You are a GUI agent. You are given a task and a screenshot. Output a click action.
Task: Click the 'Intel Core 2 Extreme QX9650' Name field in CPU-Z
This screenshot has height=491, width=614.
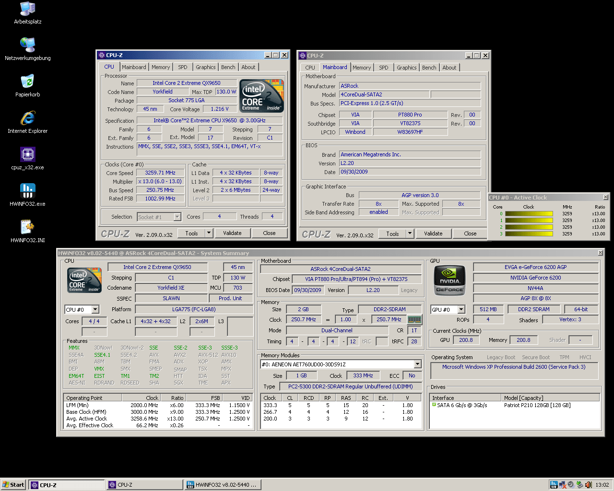point(187,83)
